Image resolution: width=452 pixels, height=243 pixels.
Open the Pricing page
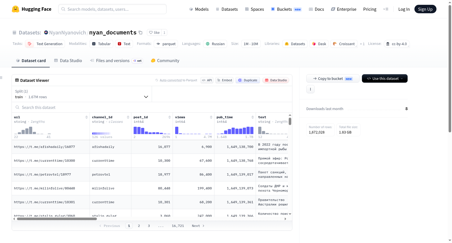pos(370,9)
